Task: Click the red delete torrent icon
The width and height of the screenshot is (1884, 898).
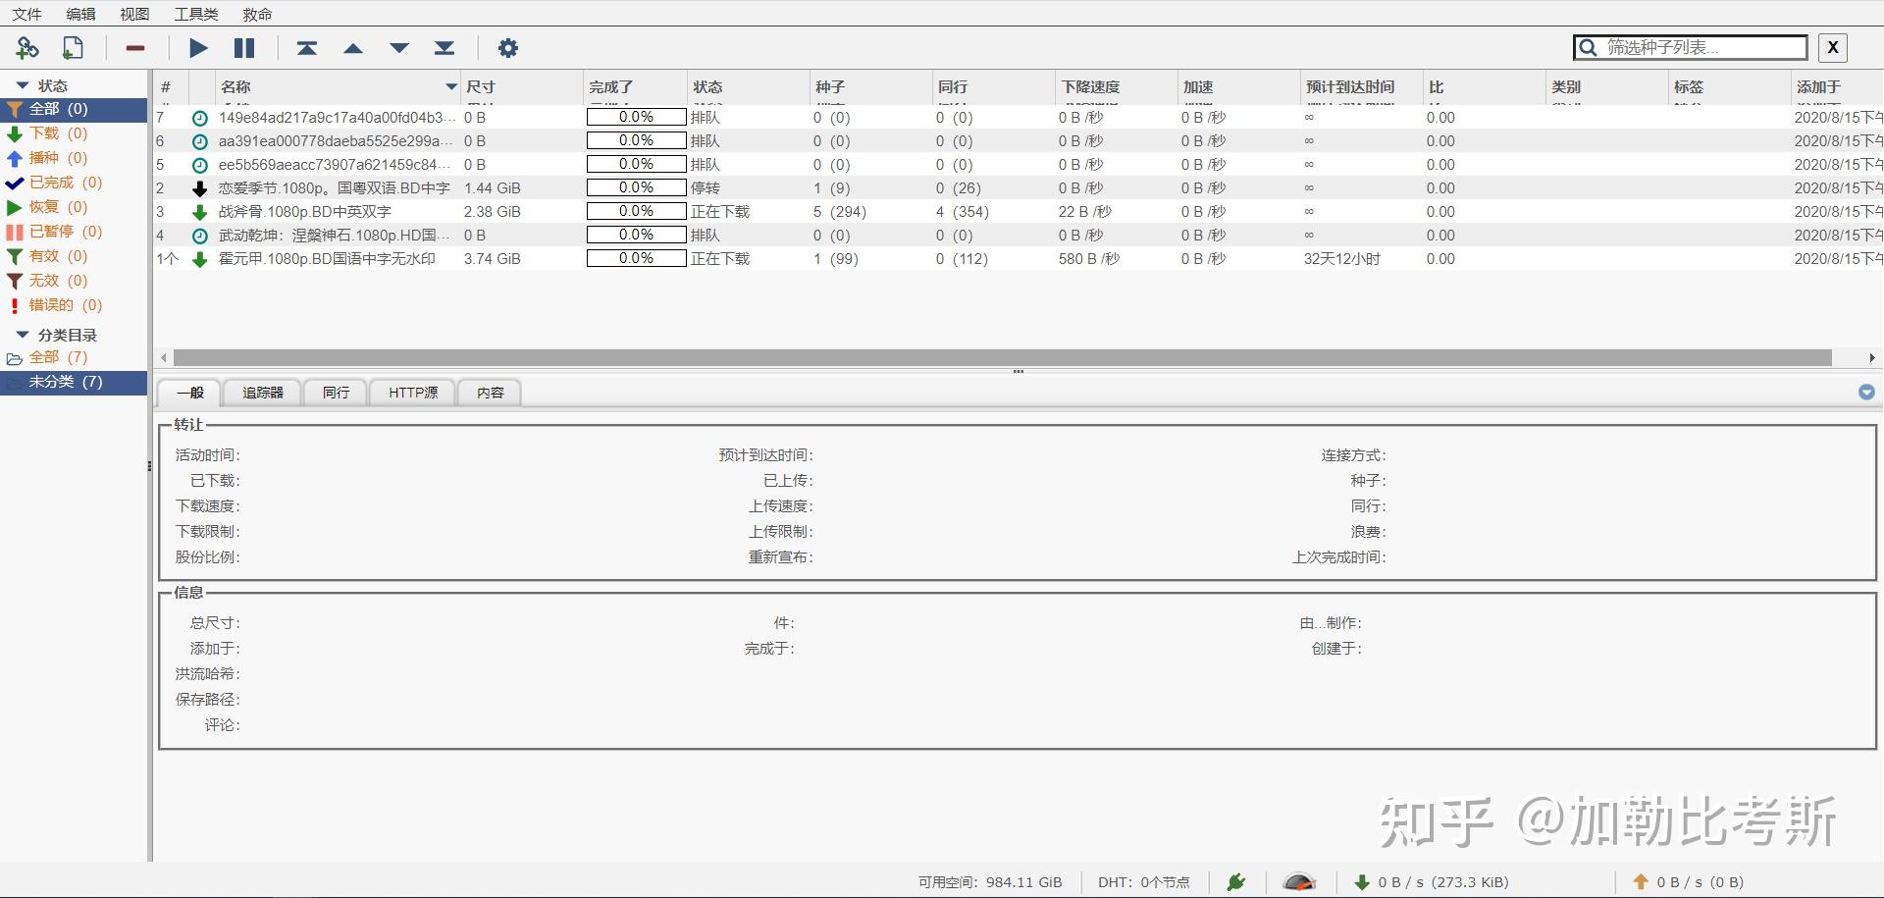Action: (x=135, y=48)
